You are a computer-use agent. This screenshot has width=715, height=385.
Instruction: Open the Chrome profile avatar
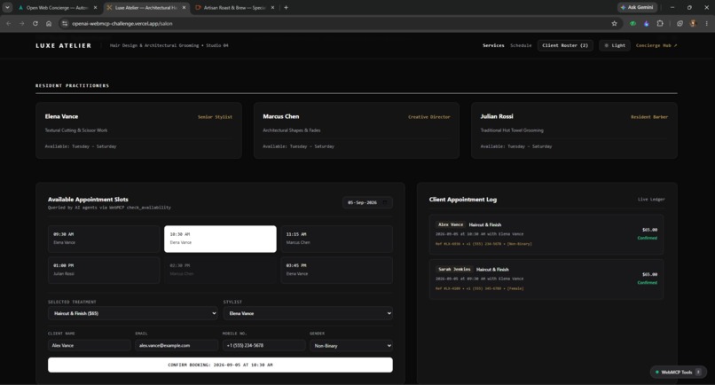693,23
